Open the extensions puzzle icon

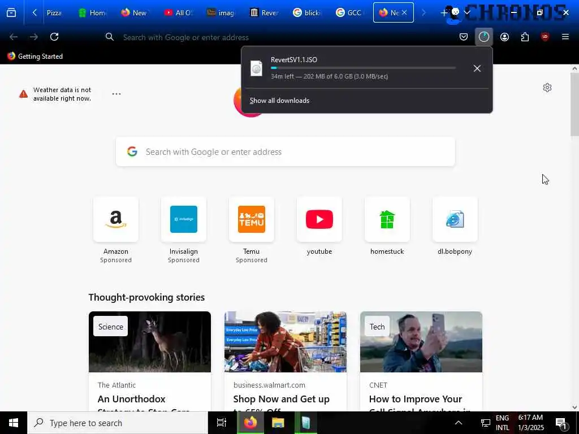[x=525, y=37]
